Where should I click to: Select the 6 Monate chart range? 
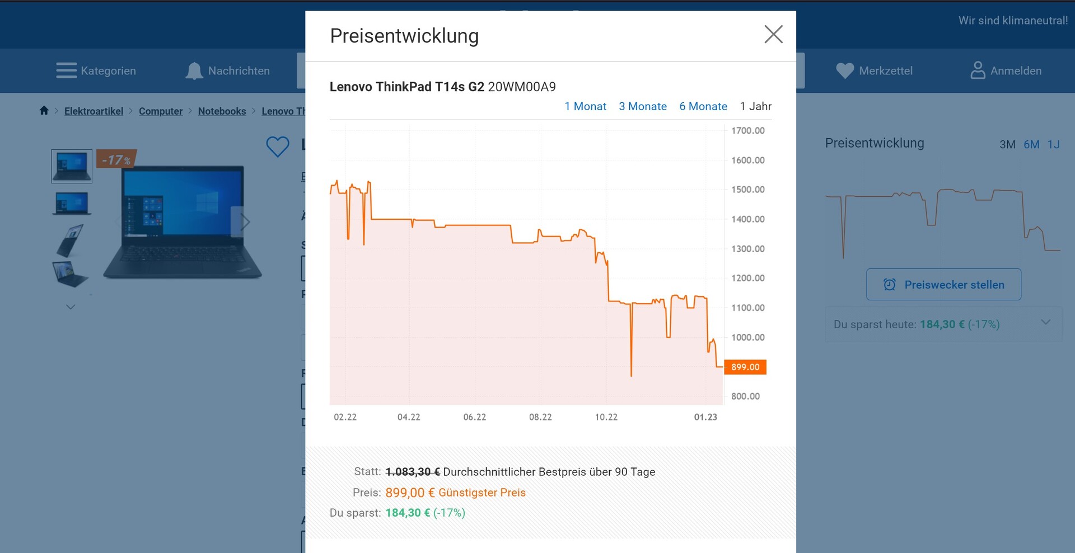click(x=703, y=106)
